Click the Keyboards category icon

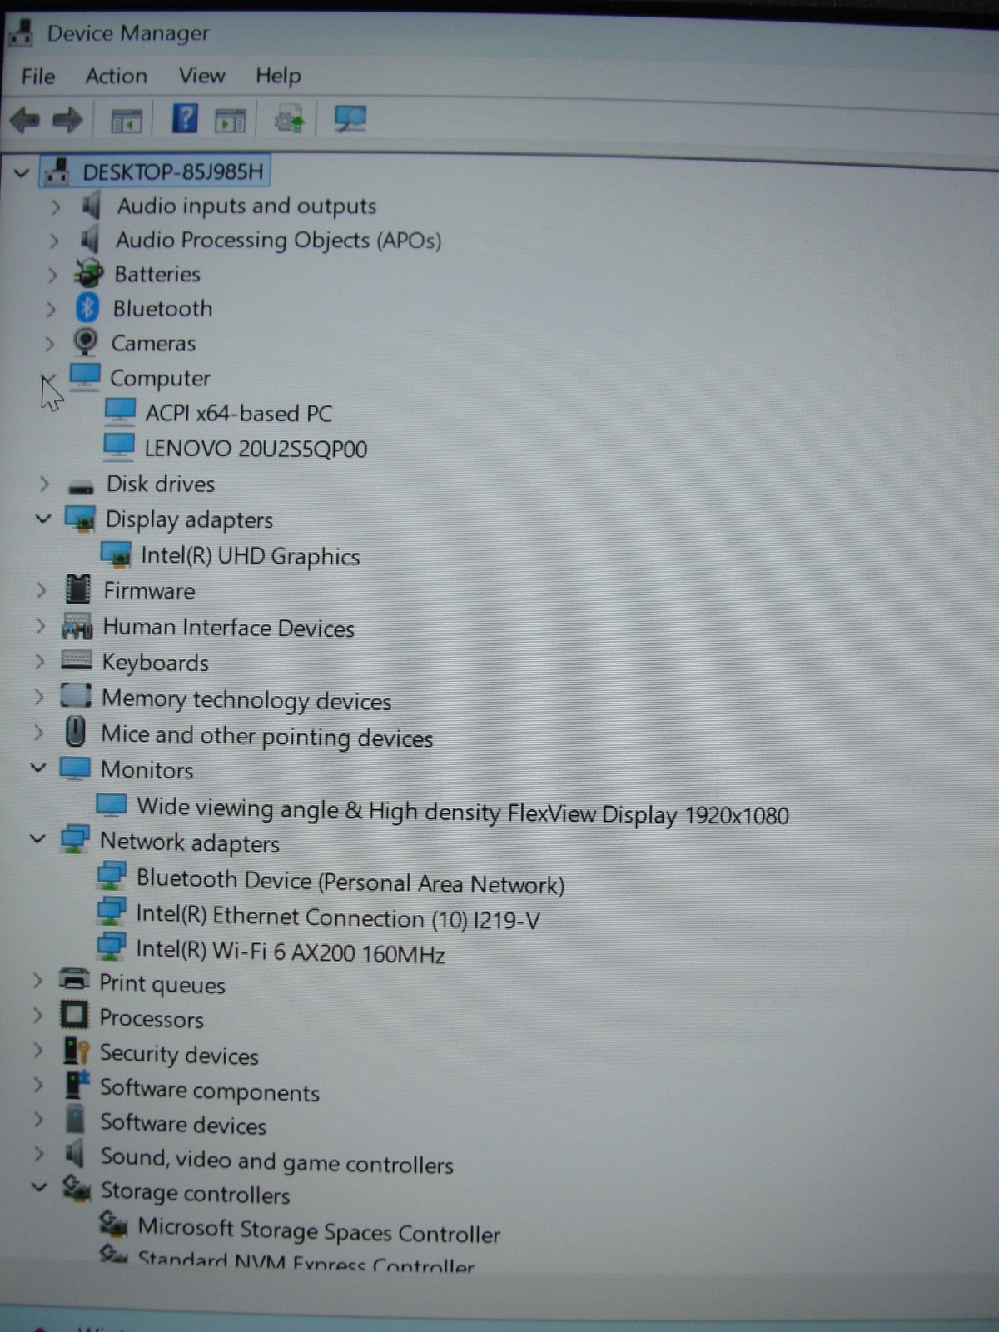[76, 661]
